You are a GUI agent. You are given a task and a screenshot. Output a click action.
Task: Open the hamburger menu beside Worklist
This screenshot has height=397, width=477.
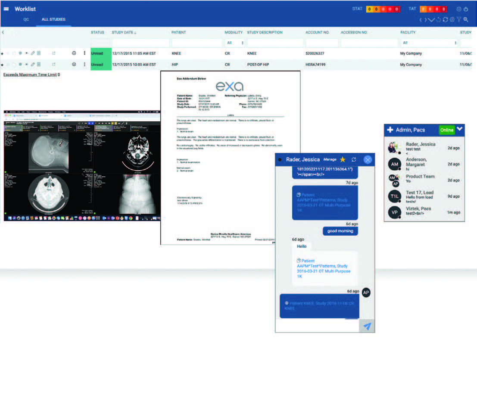point(6,9)
